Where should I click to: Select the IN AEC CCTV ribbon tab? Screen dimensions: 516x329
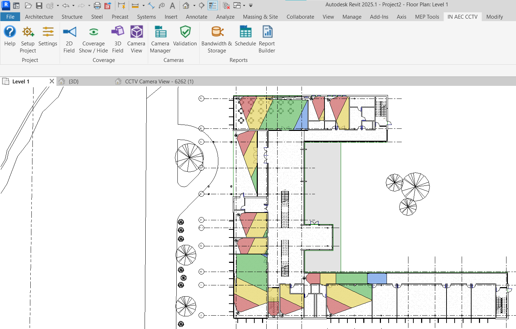(462, 17)
